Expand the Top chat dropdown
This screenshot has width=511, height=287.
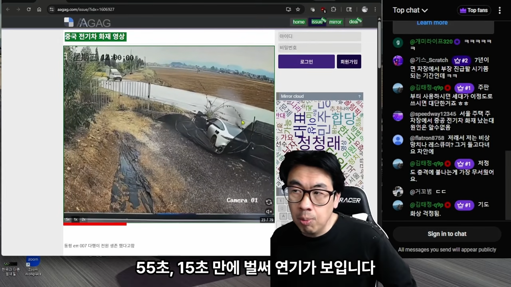(x=410, y=10)
